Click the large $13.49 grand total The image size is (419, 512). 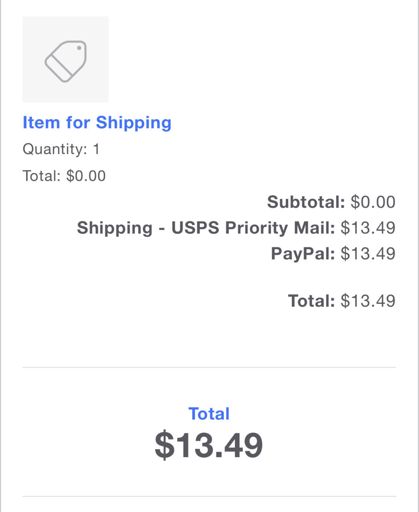pyautogui.click(x=209, y=445)
